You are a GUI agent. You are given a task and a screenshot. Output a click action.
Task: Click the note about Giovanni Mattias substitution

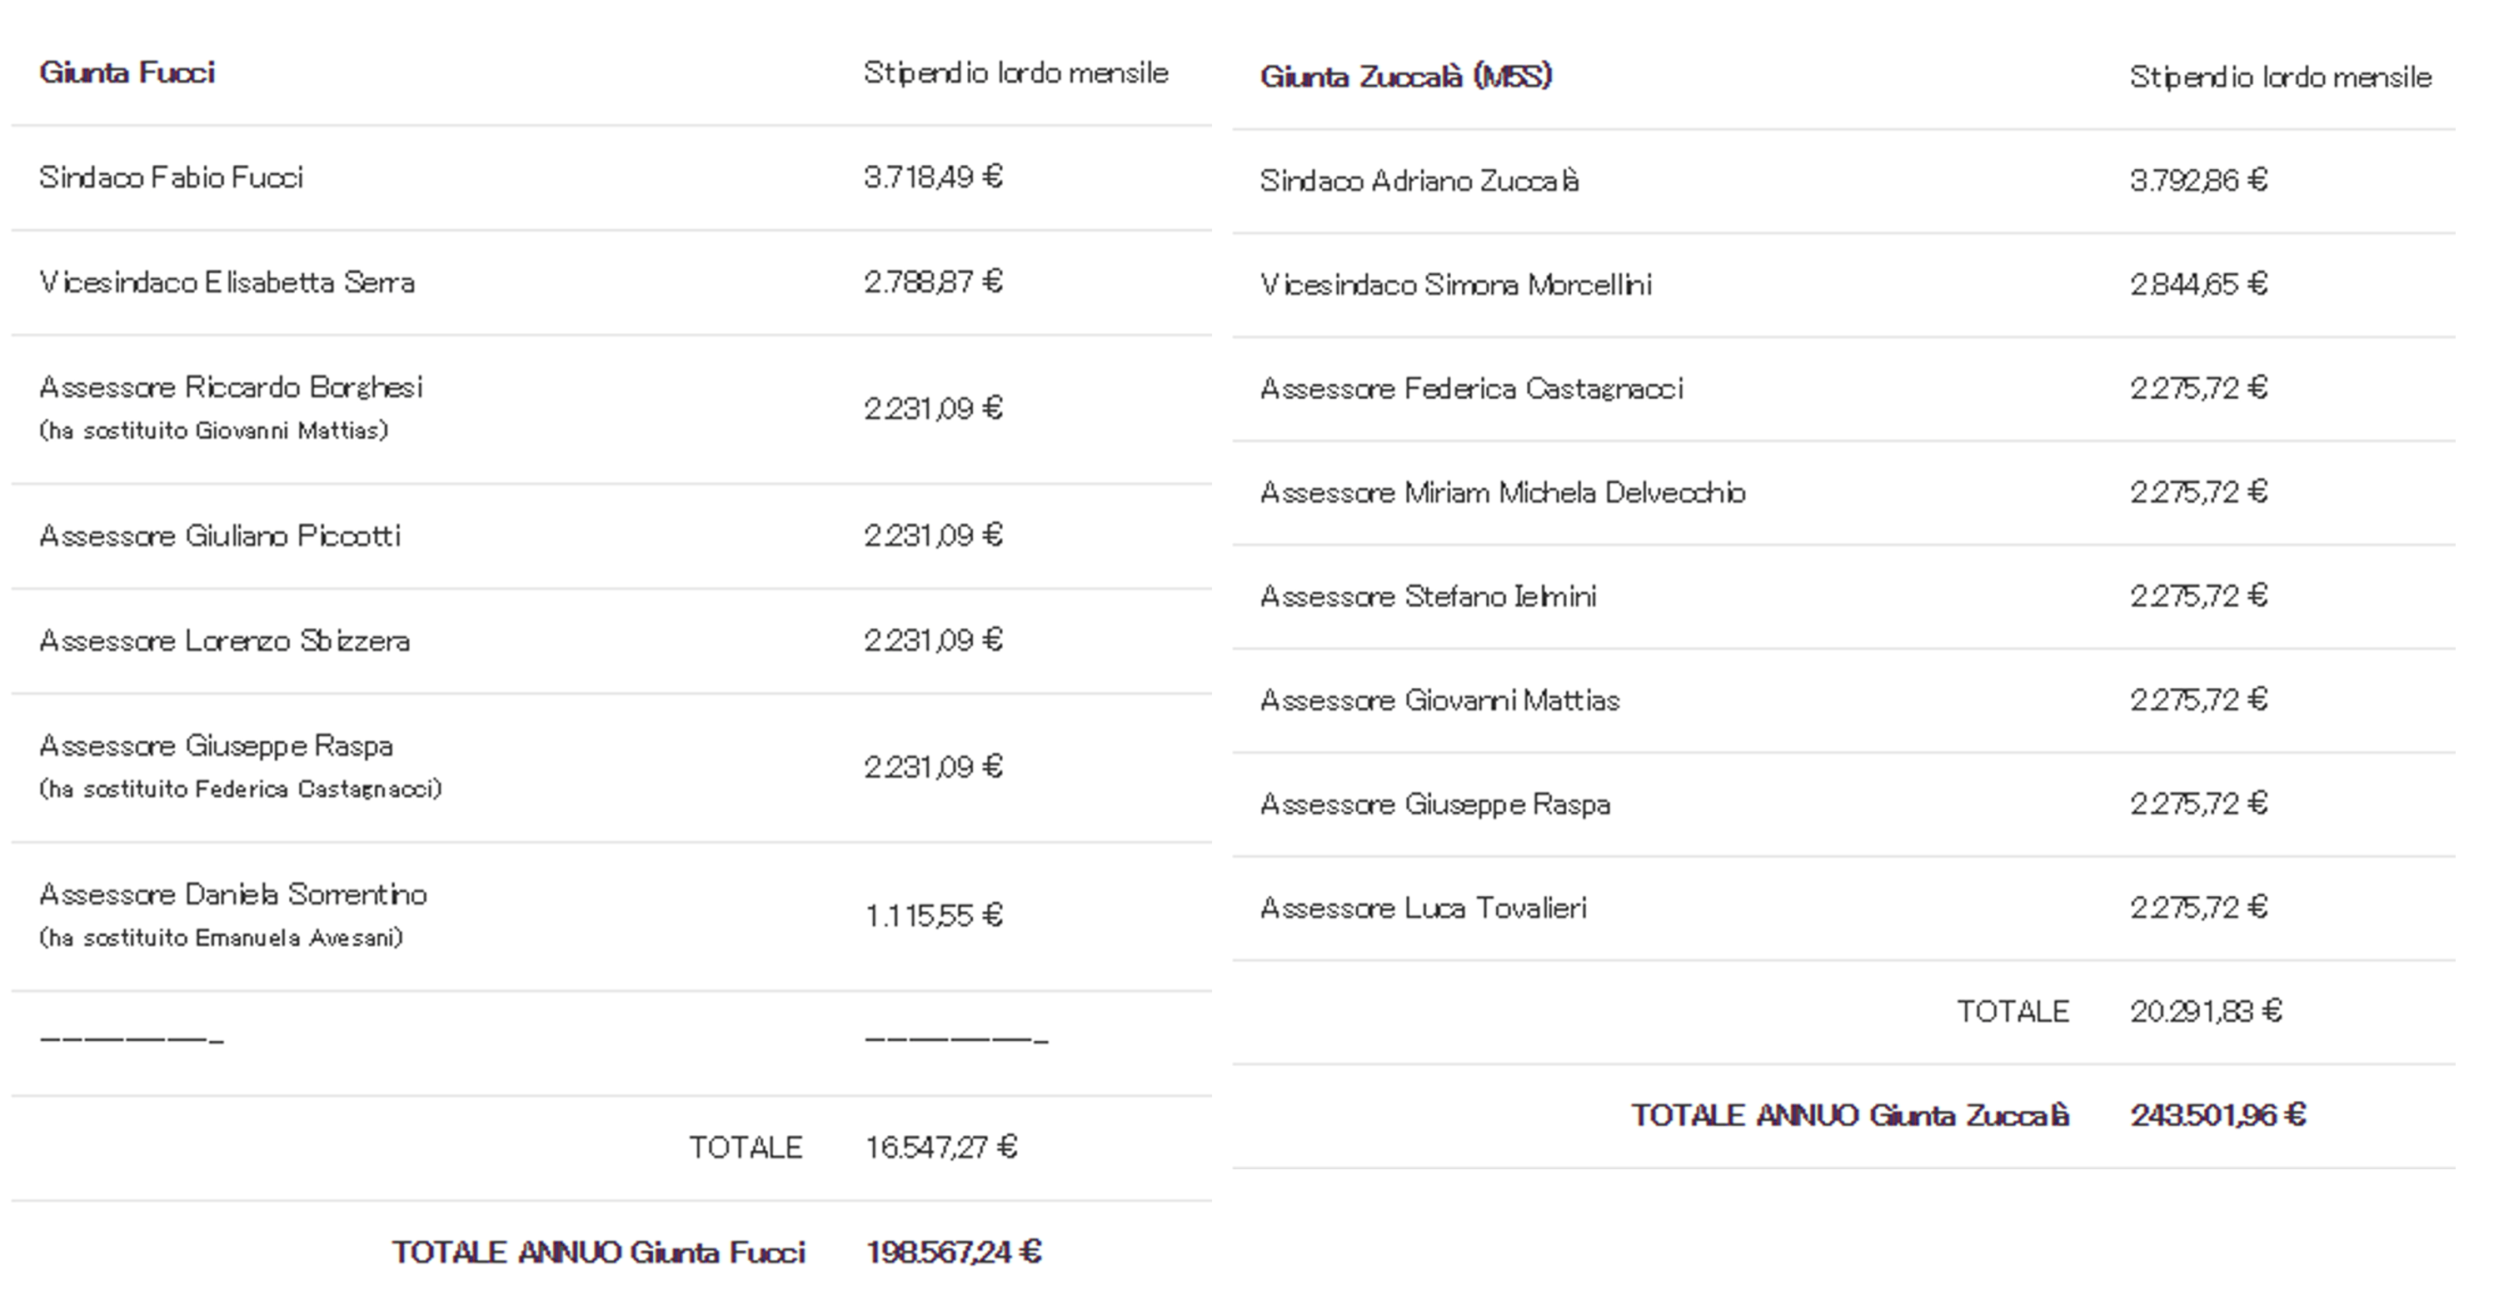click(213, 431)
